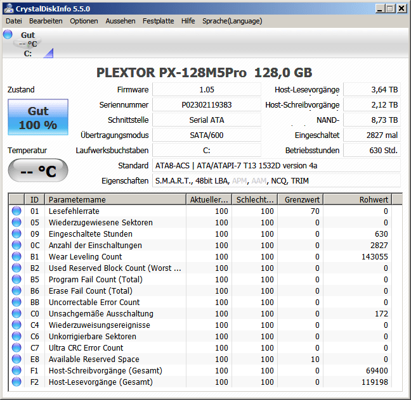Click the raw value 119198
411x400 pixels.
(x=375, y=382)
